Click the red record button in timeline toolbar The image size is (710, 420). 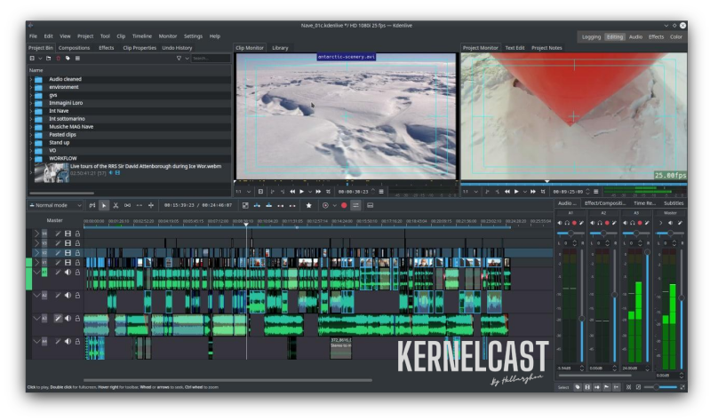coord(344,205)
